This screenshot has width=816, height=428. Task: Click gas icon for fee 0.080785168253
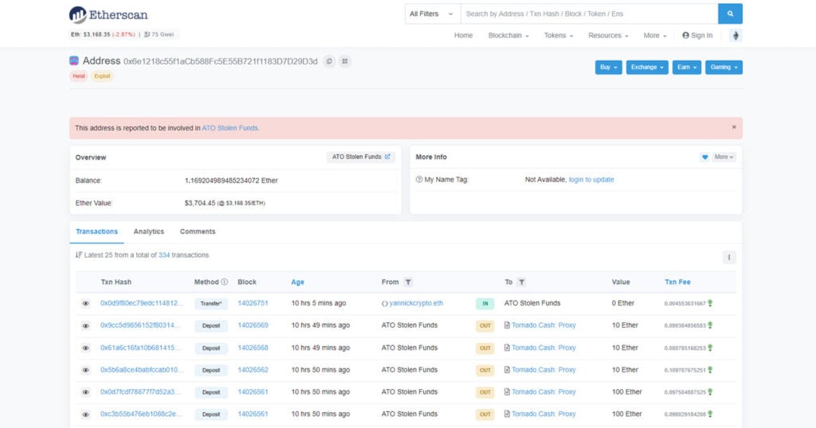click(710, 348)
